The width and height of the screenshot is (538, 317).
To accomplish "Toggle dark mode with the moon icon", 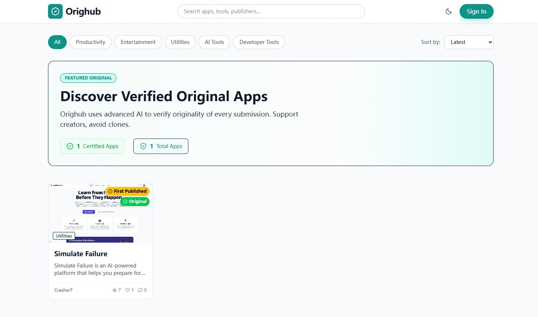I will click(449, 11).
